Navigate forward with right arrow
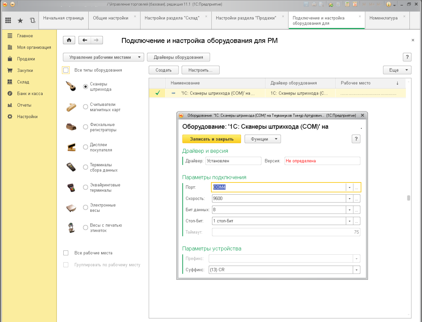This screenshot has height=322, width=422. pyautogui.click(x=97, y=40)
